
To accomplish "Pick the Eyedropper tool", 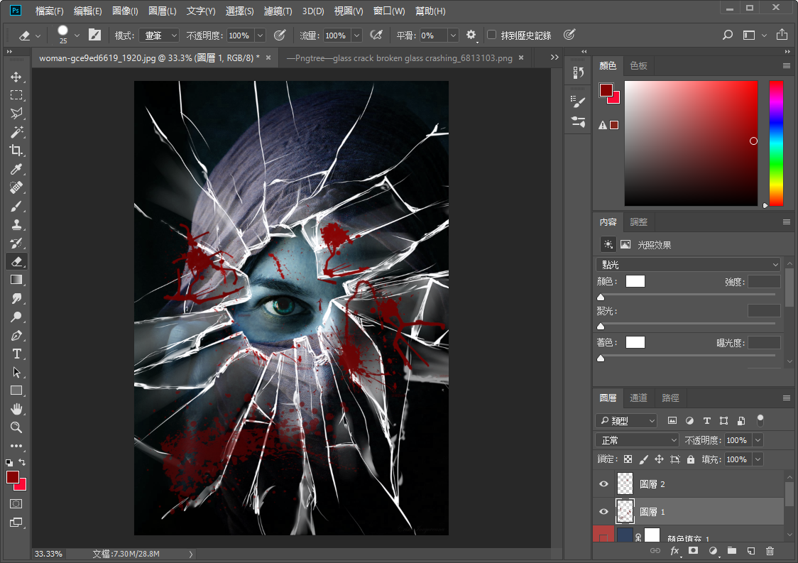I will coord(16,169).
